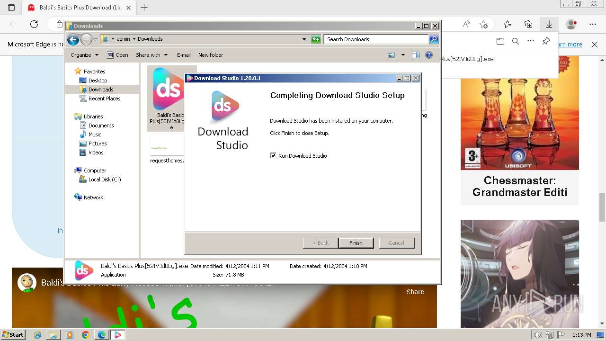This screenshot has width=606, height=341.
Task: Open Google Chrome from taskbar
Action: tap(85, 335)
